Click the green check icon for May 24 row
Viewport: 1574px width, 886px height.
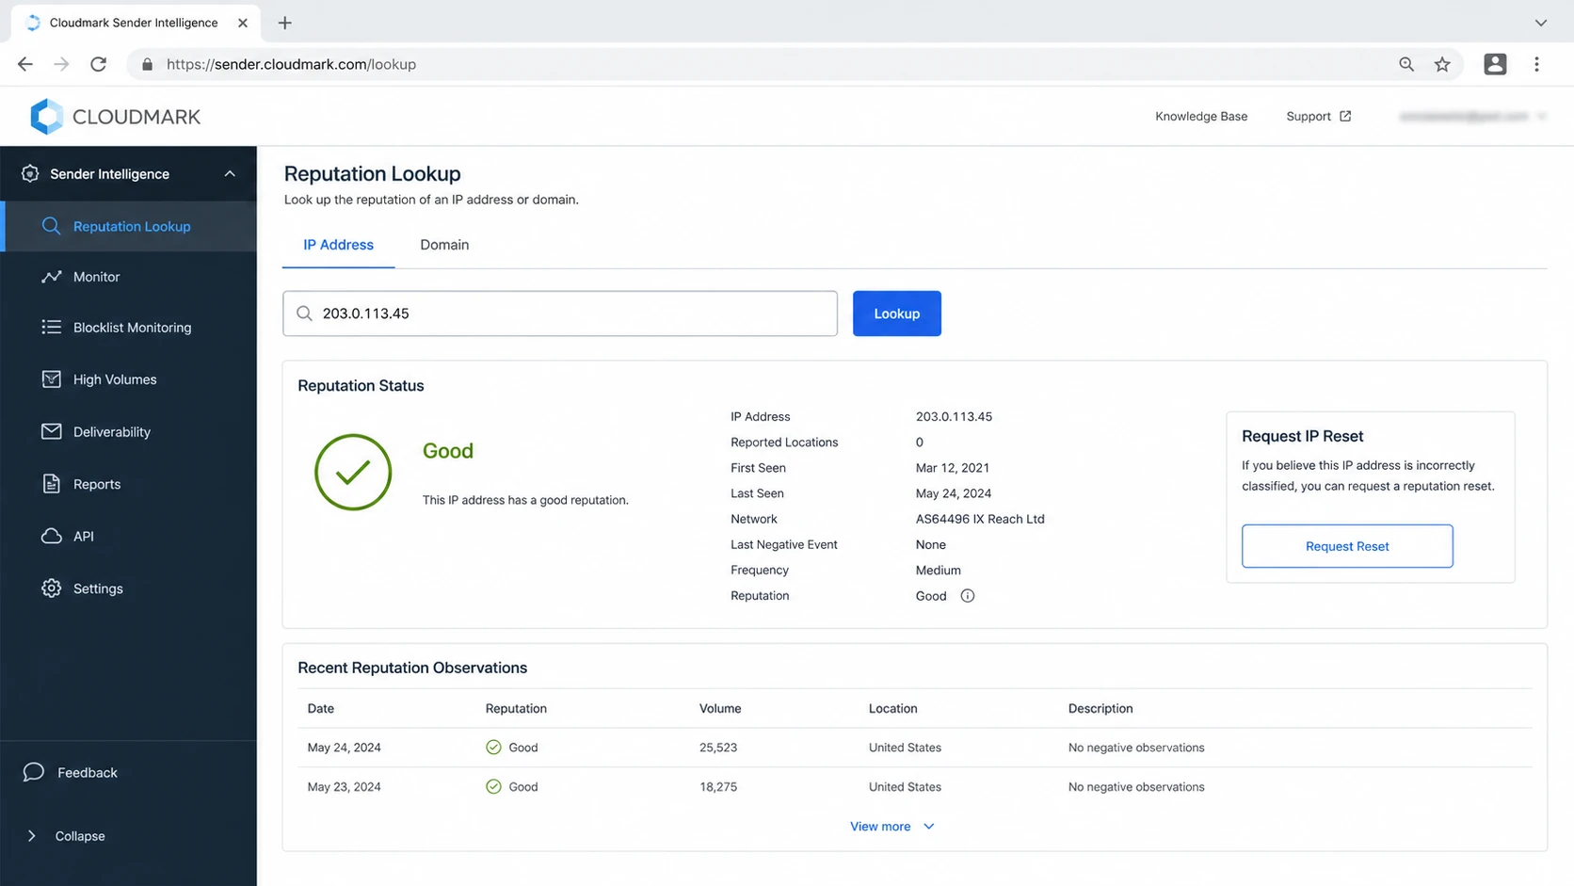click(x=493, y=748)
